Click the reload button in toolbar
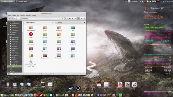This screenshot has width=173, height=97. 18,18
